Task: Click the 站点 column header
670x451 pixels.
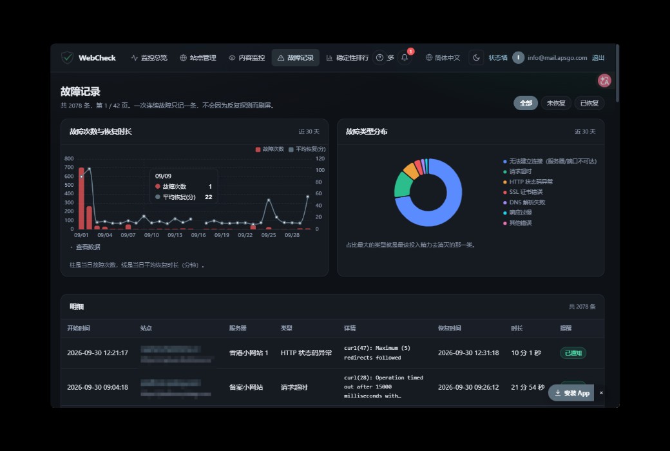Action: pyautogui.click(x=146, y=329)
